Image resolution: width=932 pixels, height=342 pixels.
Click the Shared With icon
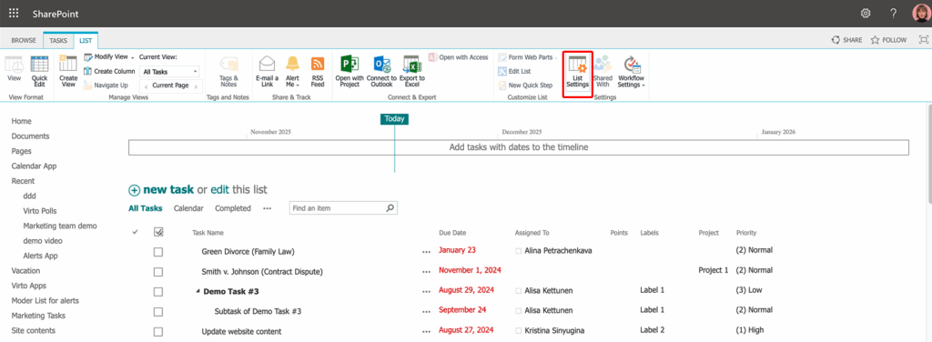(x=603, y=72)
